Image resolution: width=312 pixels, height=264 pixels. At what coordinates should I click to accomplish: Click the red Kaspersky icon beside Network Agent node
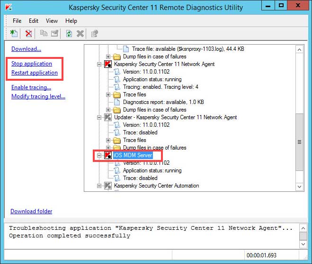tap(108, 64)
